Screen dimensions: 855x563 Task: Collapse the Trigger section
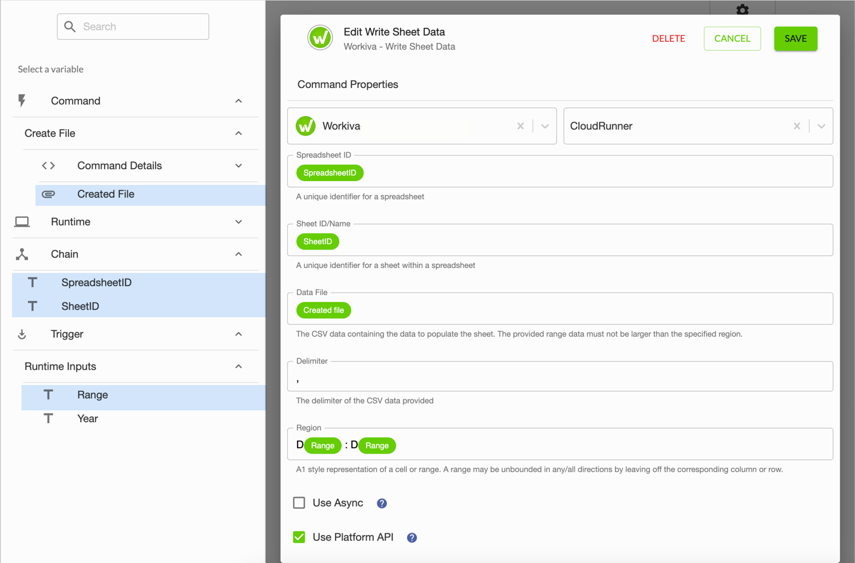click(x=239, y=334)
